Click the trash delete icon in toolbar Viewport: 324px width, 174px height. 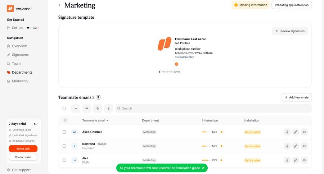click(x=108, y=108)
